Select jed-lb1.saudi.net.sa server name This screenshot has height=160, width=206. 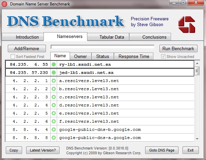(86, 73)
